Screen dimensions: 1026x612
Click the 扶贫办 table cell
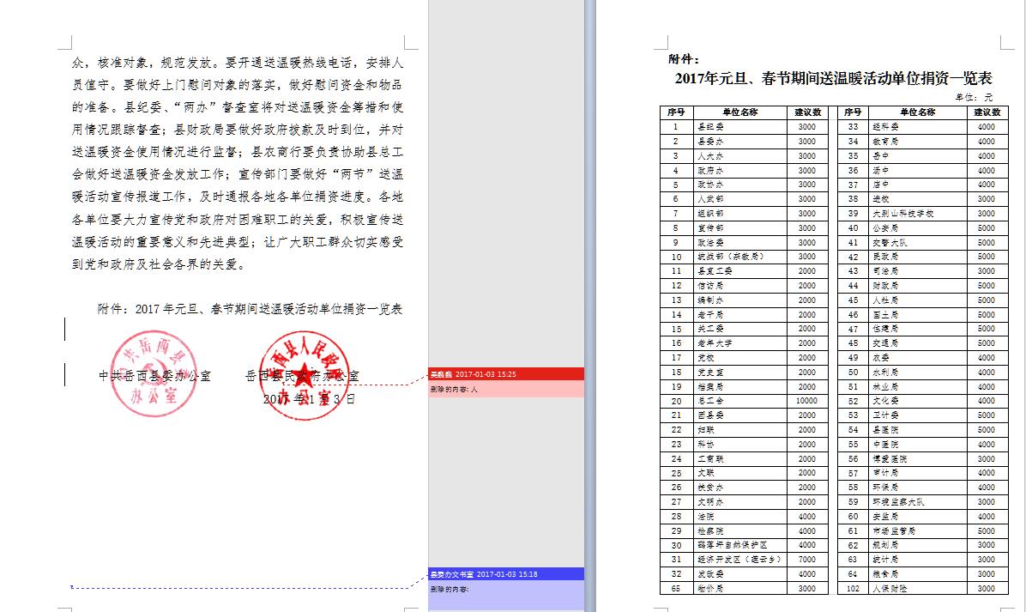(740, 488)
